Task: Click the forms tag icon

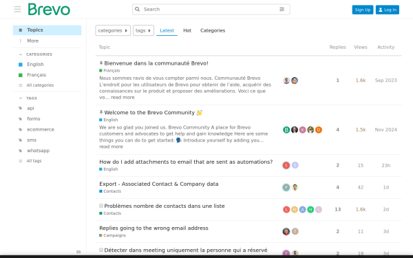Action: point(21,119)
